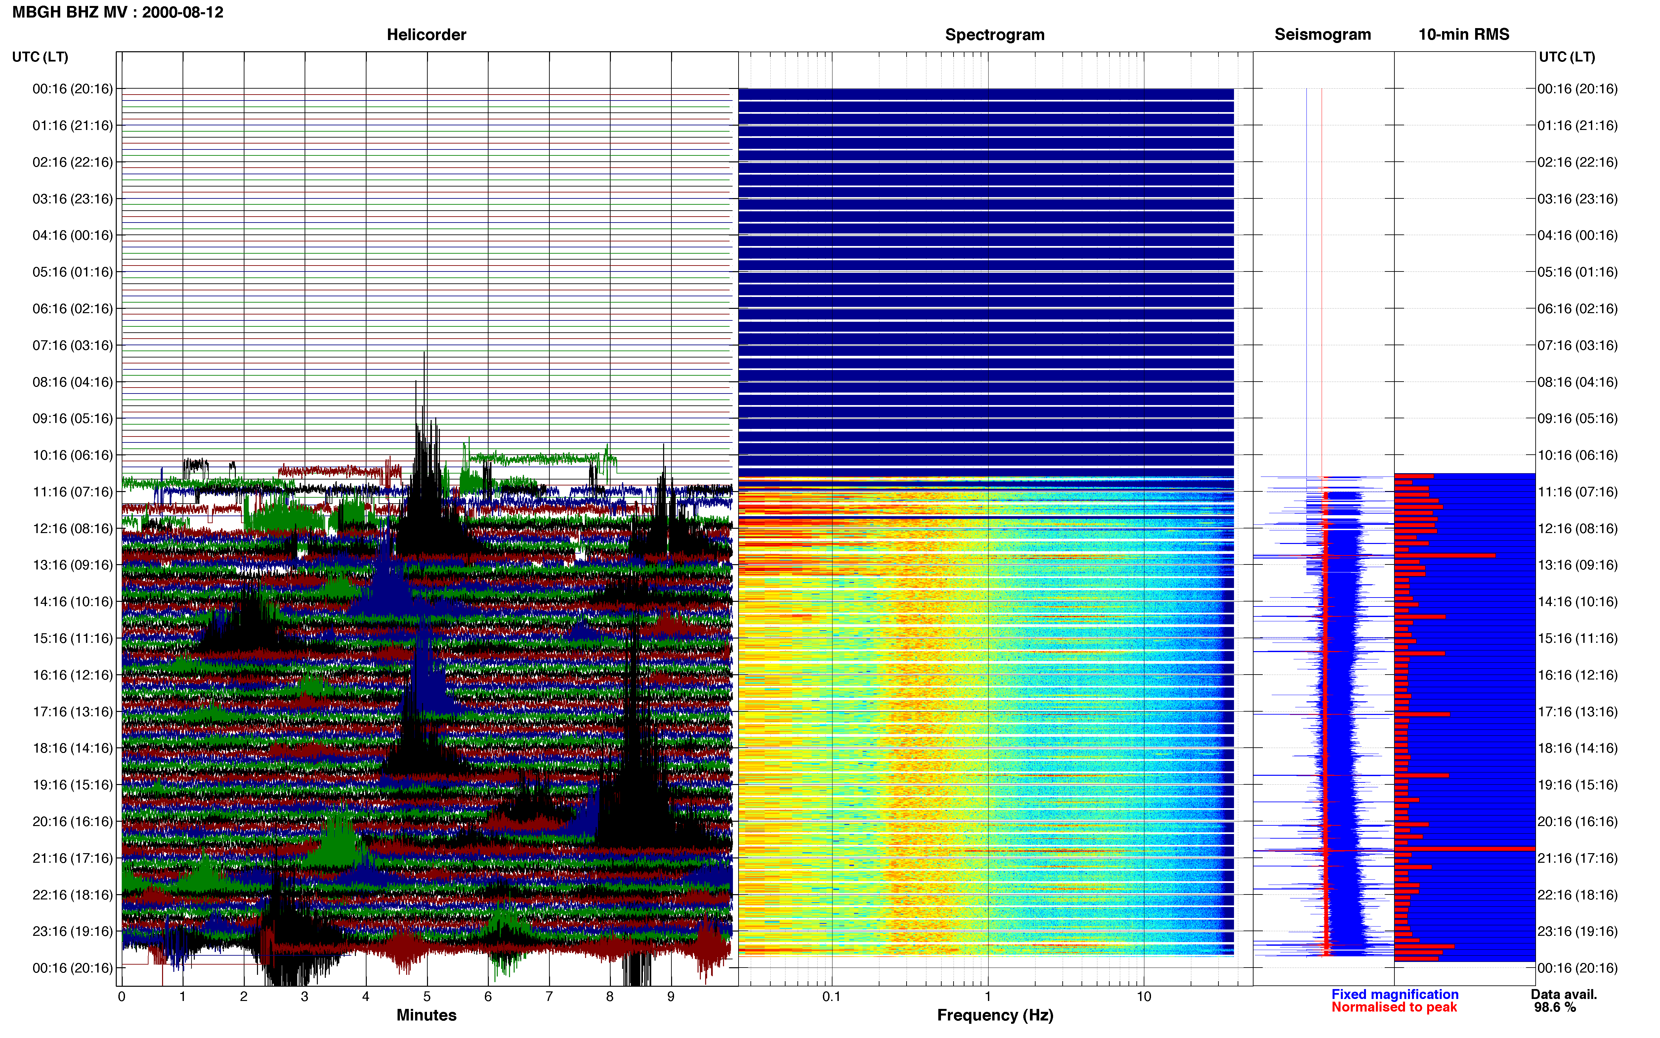Click the Seismogram panel title
The image size is (1660, 1038).
pyautogui.click(x=1322, y=34)
